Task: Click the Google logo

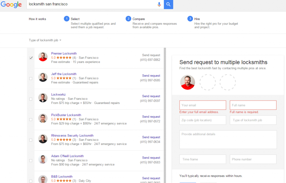Action: tap(11, 5)
